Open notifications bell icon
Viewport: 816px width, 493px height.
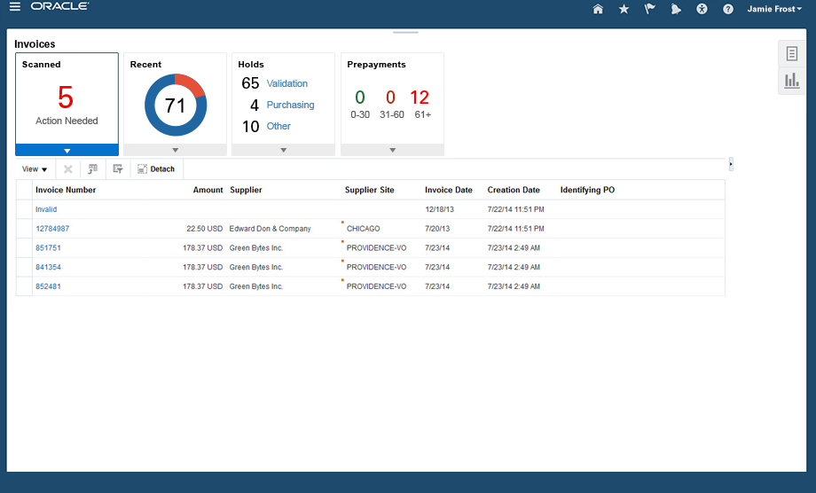[x=676, y=9]
